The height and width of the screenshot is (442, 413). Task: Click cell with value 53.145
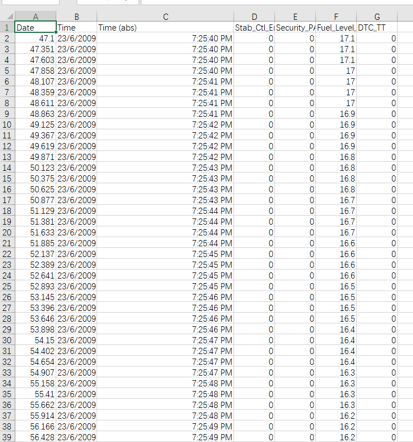click(x=35, y=297)
